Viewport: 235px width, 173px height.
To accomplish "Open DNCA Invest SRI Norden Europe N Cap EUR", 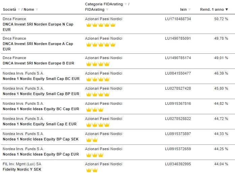I will (38, 27).
